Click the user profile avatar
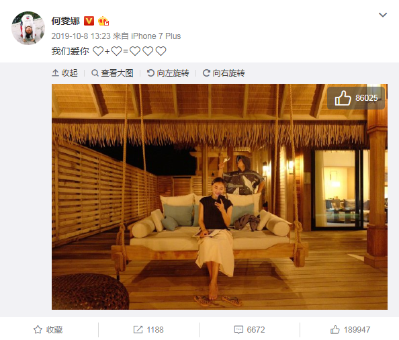The image size is (399, 340). tap(28, 28)
